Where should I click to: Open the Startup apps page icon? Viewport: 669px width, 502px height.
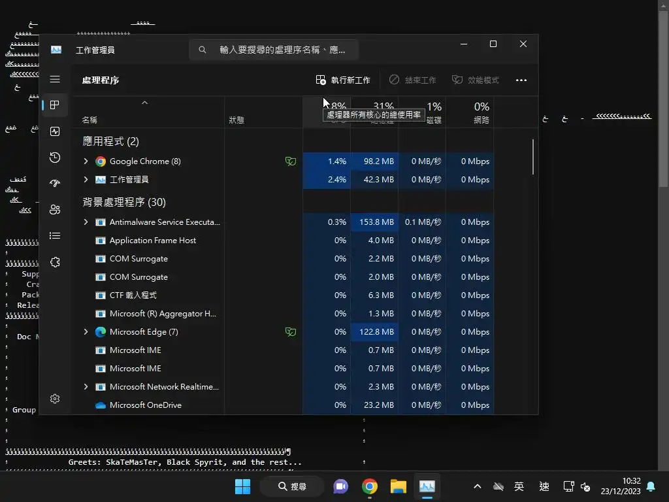[55, 184]
